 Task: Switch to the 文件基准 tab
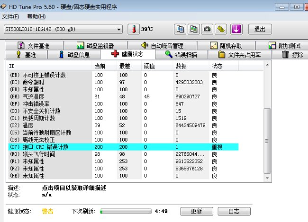(x=35, y=46)
